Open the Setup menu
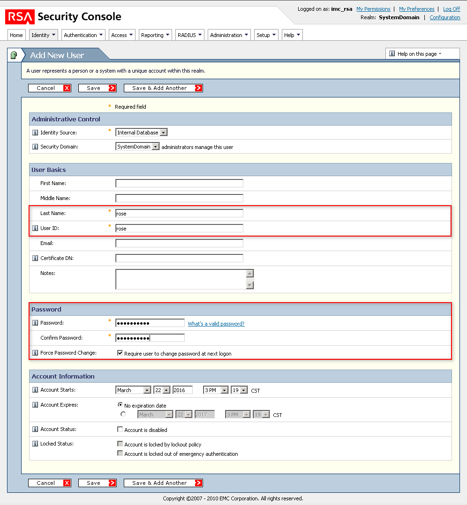The width and height of the screenshot is (467, 505). tap(266, 35)
